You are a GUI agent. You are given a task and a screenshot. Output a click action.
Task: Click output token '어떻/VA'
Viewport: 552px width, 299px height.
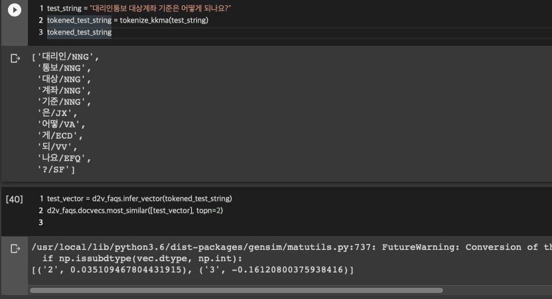tap(61, 124)
